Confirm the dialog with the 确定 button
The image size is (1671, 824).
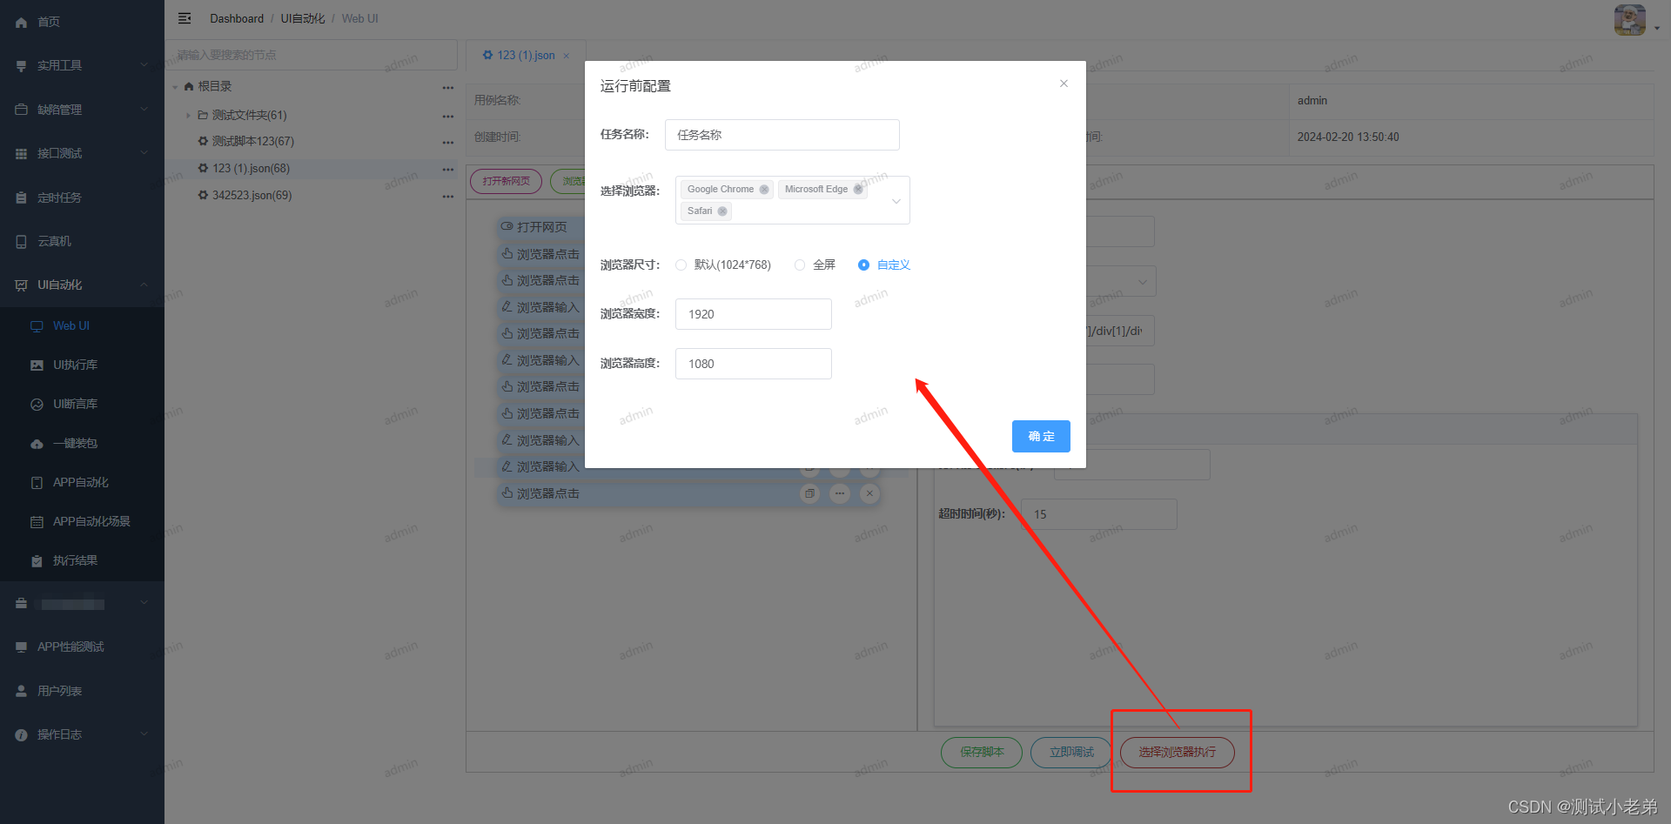(x=1041, y=437)
